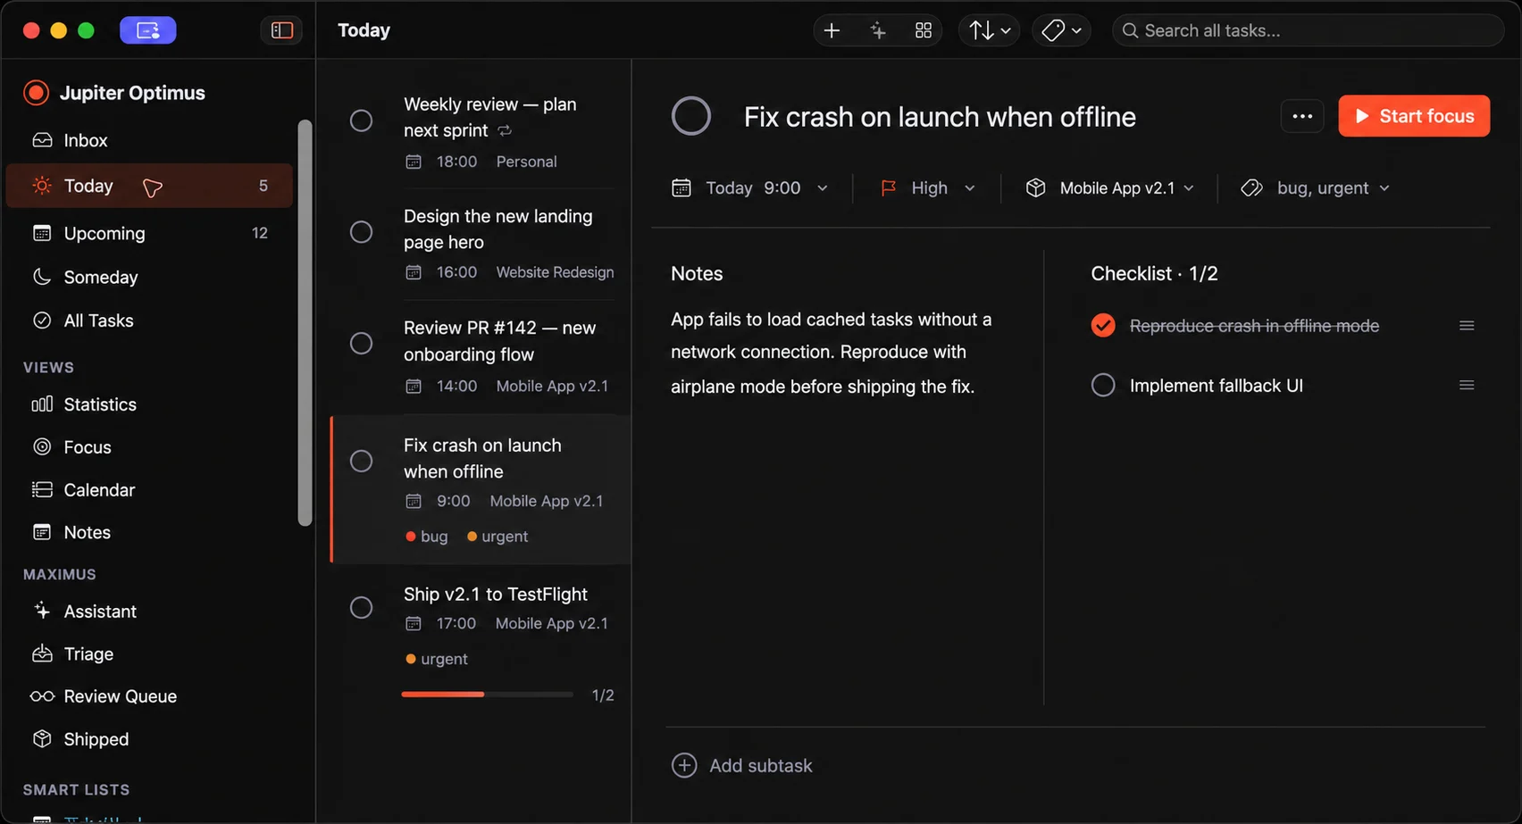Click calendar icon beside 14:00
Image resolution: width=1522 pixels, height=824 pixels.
(x=414, y=387)
